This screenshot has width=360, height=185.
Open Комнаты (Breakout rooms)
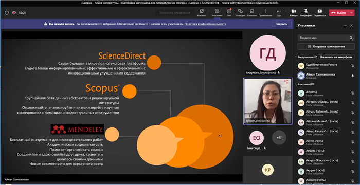click(252, 13)
